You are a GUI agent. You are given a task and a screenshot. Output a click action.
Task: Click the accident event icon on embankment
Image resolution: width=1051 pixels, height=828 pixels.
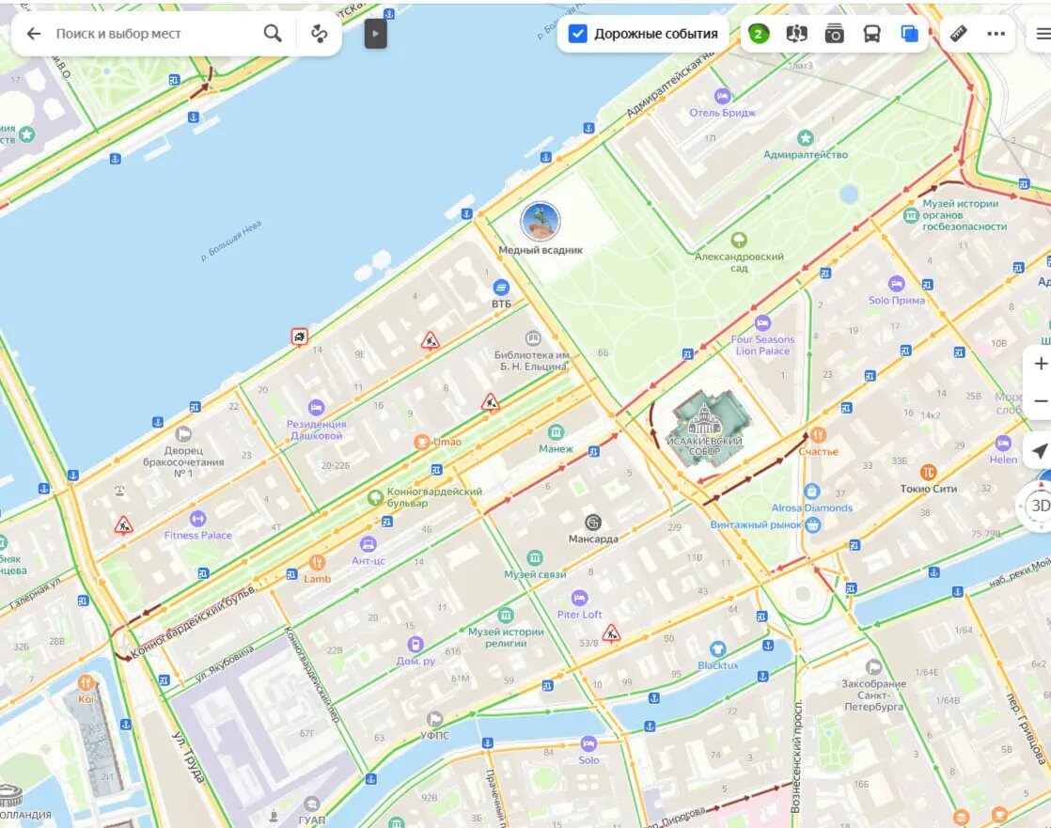tap(300, 336)
